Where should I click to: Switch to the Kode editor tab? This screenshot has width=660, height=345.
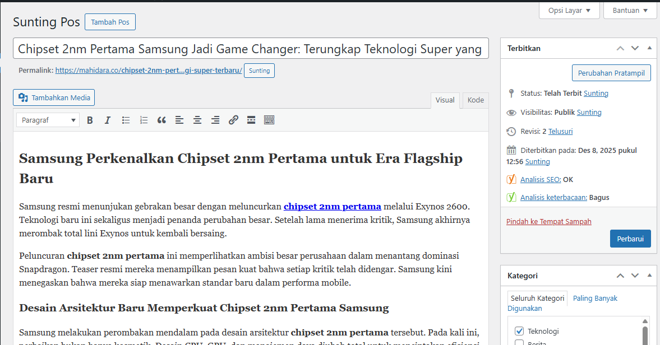tap(476, 100)
